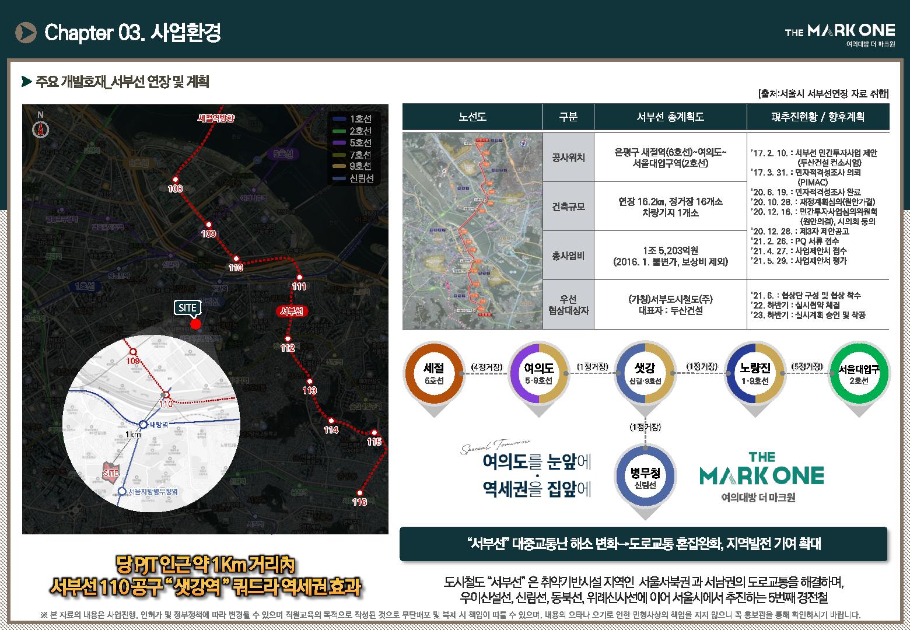The image size is (910, 630).
Task: Click station marker 111 on the map
Action: pyautogui.click(x=299, y=278)
